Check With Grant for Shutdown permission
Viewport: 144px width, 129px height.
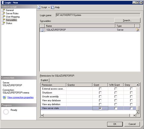coord(116,93)
